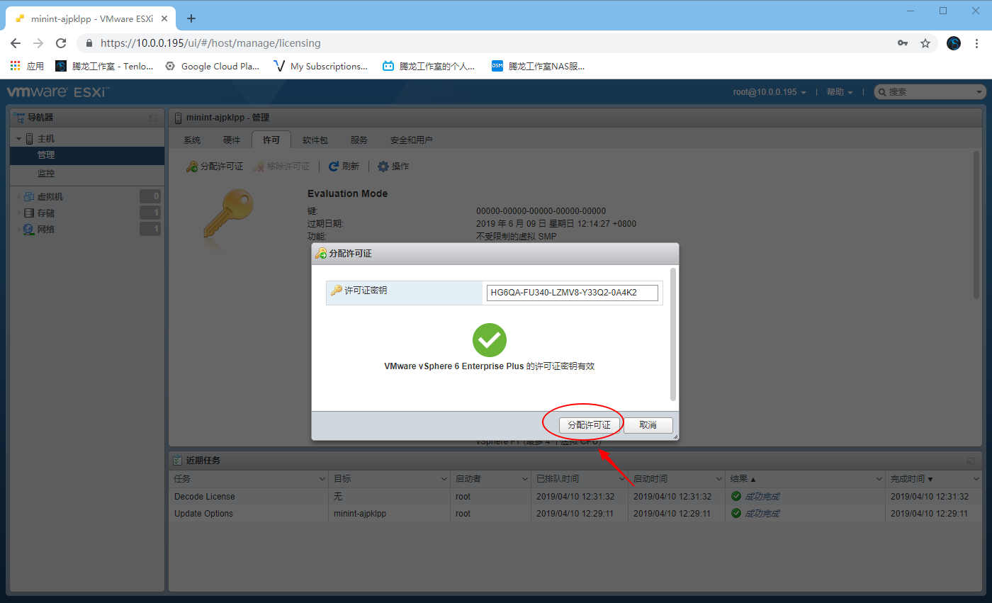Image resolution: width=992 pixels, height=603 pixels.
Task: Click the saved-password key icon in address bar
Action: click(x=903, y=43)
